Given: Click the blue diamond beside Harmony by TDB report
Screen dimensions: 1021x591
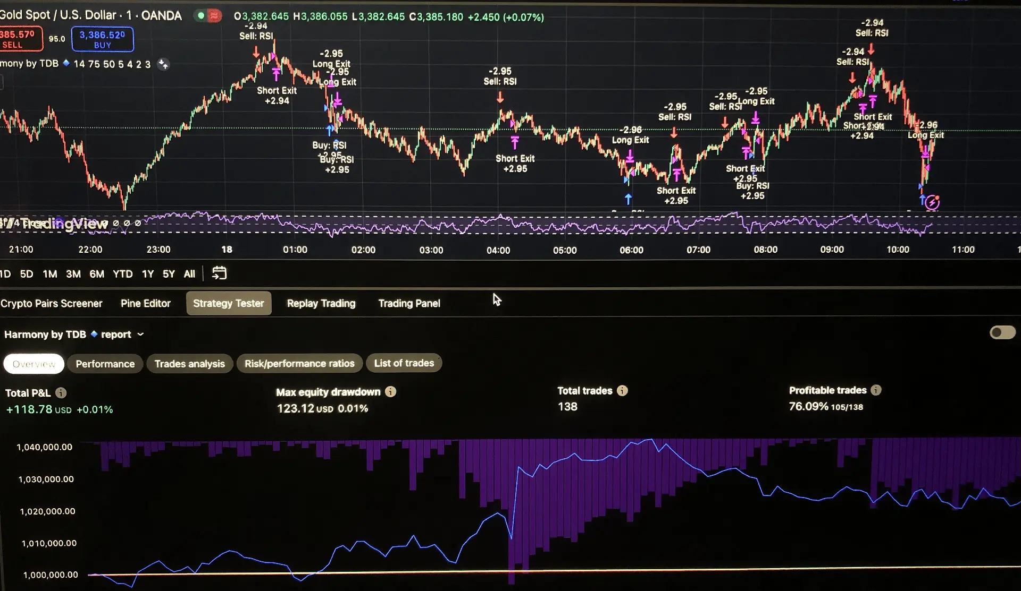Looking at the screenshot, I should coord(94,334).
